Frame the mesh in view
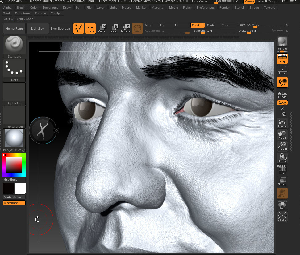Image resolution: width=300 pixels, height=255 pixels. [282, 123]
